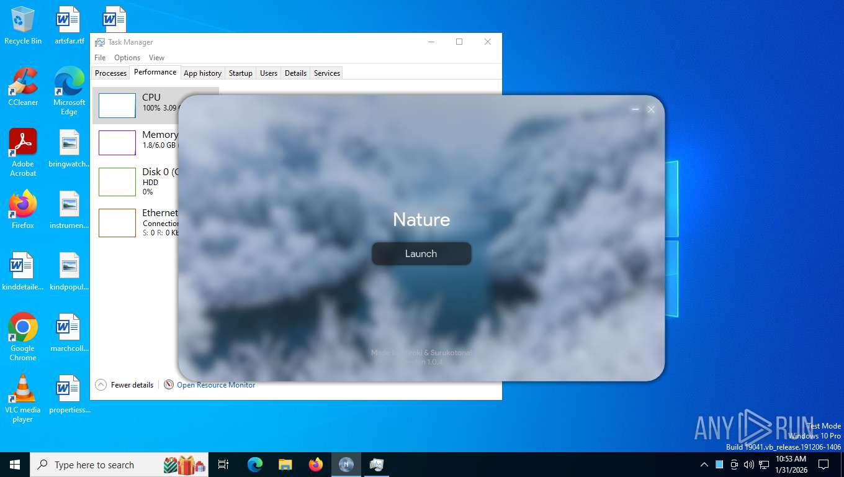Select the Firefox desktop shortcut
Image resolution: width=844 pixels, height=477 pixels.
coord(23,209)
